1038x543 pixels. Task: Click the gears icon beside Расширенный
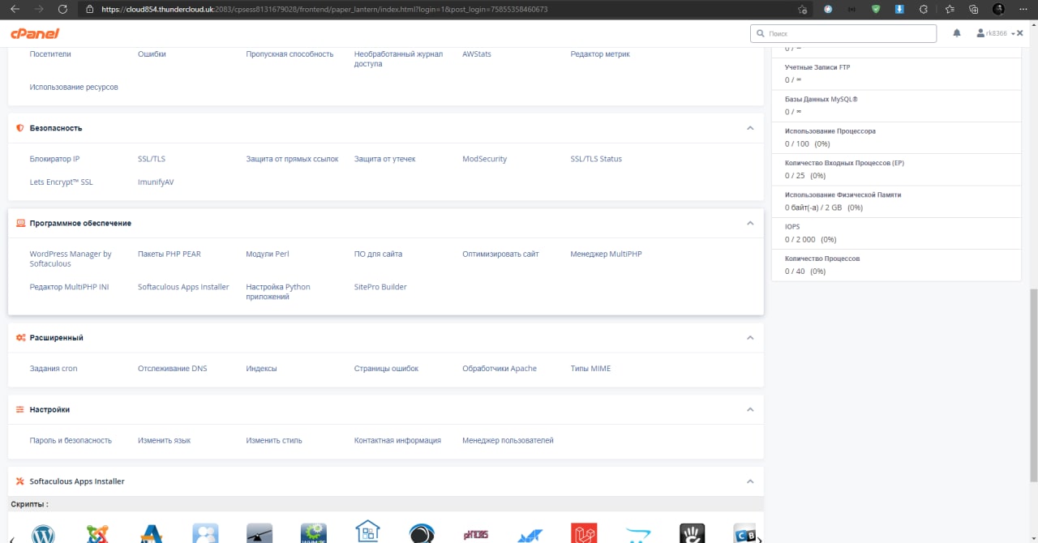[x=20, y=337]
